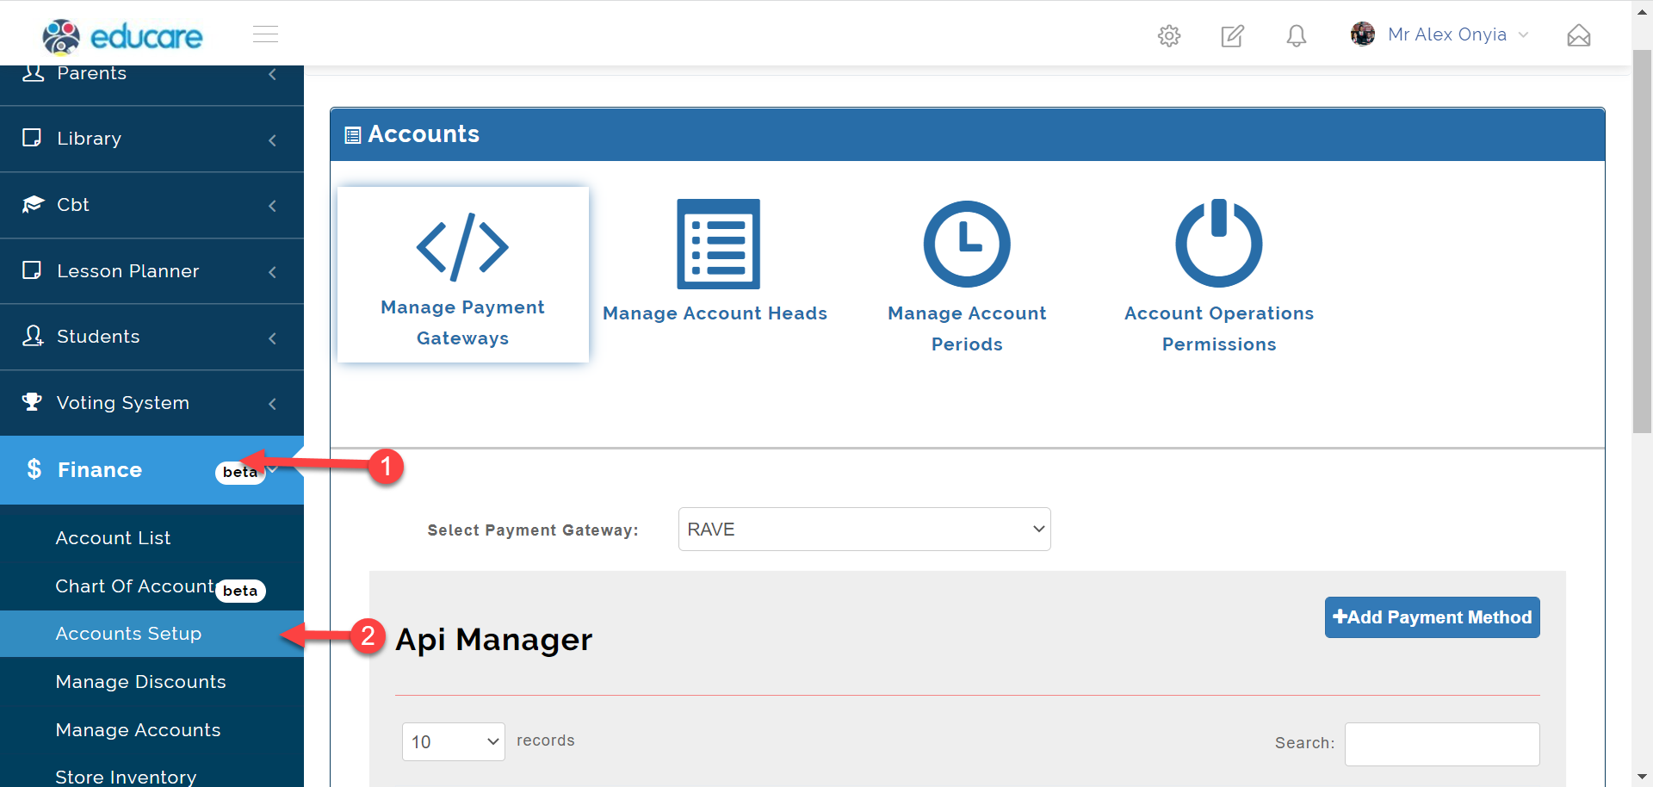Viewport: 1653px width, 787px height.
Task: Click the Search input field
Action: (x=1442, y=744)
